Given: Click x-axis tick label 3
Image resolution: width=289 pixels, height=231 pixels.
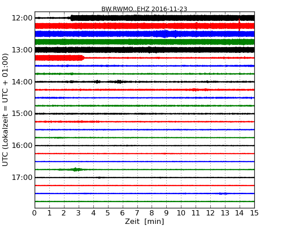Looking at the screenshot, I should click(79, 213).
